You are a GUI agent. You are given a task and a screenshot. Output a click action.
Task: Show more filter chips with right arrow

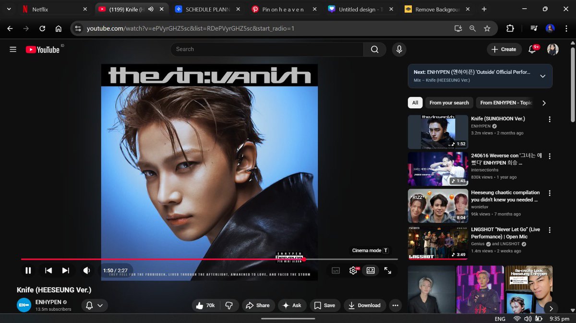click(x=544, y=103)
